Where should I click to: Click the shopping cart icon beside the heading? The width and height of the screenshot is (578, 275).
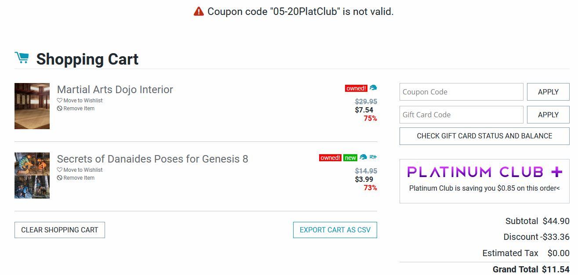(x=22, y=58)
